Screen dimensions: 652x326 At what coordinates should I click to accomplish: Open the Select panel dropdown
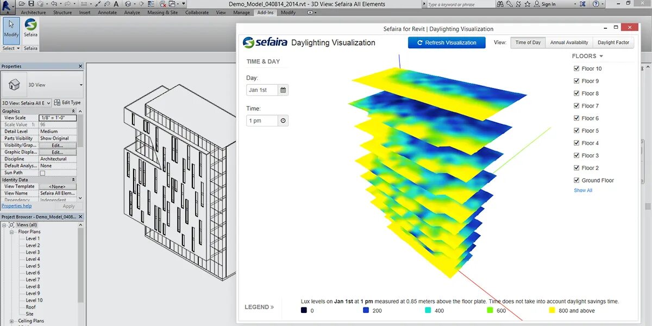[11, 48]
